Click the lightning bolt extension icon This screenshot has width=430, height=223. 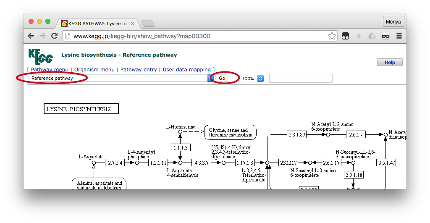(359, 36)
